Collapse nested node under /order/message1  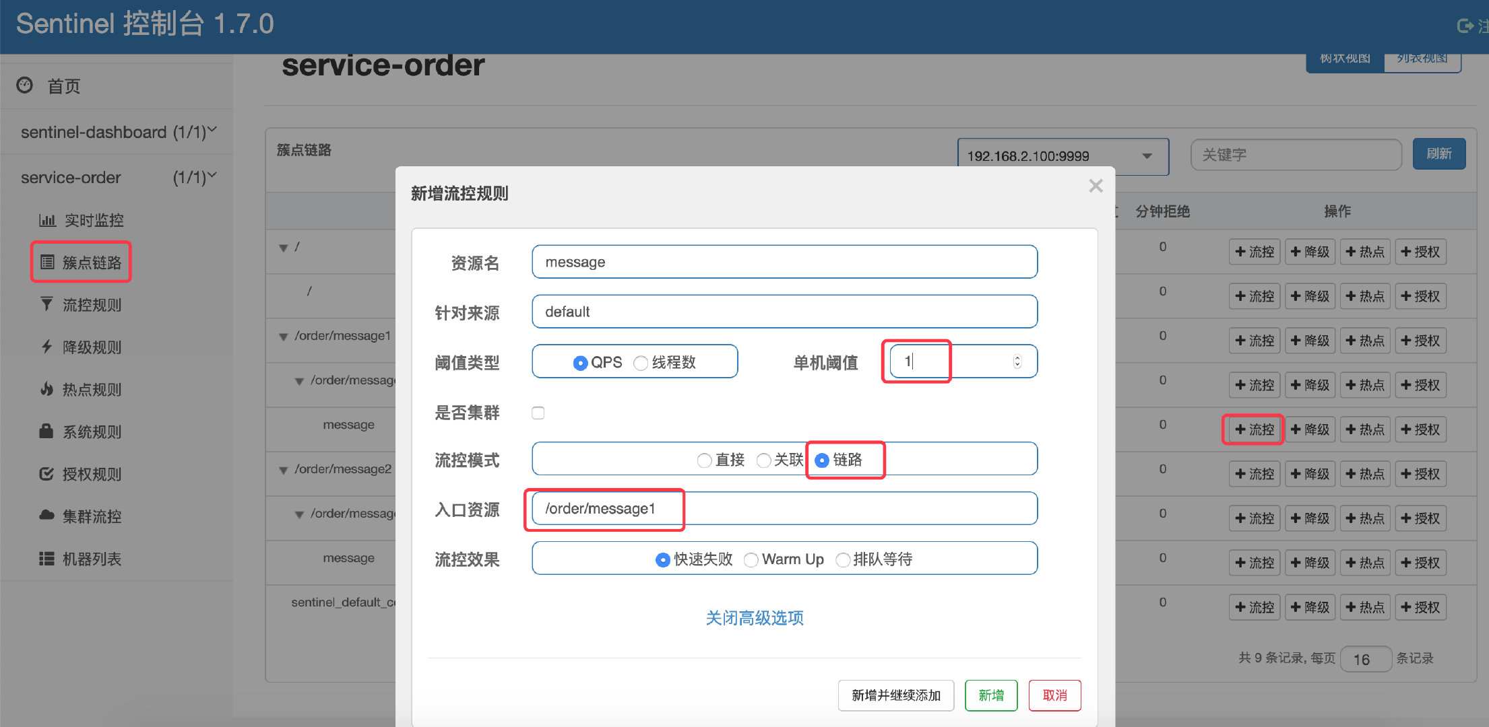coord(299,381)
